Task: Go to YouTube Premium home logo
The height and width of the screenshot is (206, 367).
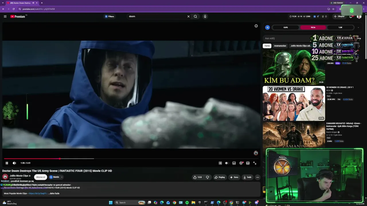Action: tap(18, 17)
